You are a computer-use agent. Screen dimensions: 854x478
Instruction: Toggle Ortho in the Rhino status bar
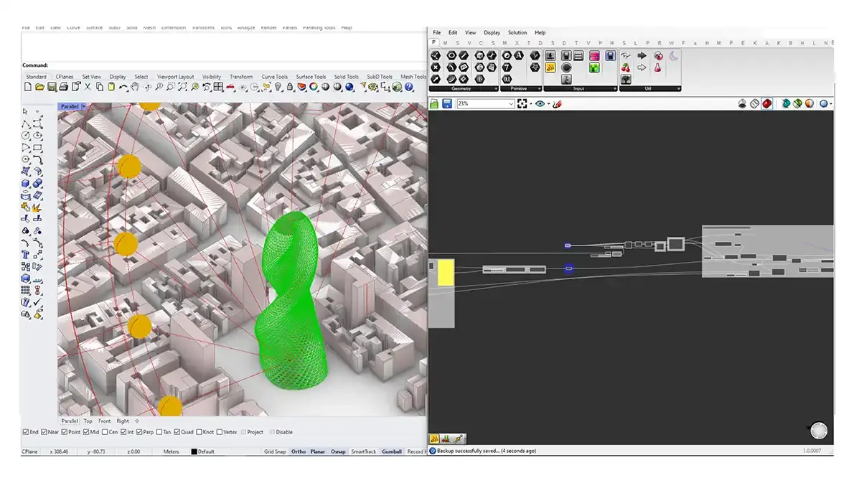click(299, 452)
